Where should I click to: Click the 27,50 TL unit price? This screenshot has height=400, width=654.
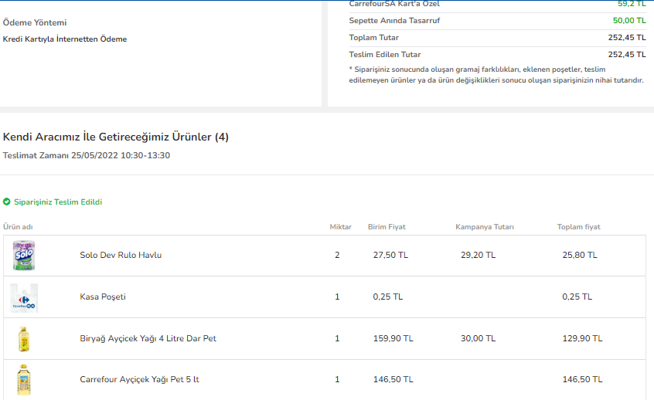pyautogui.click(x=390, y=255)
